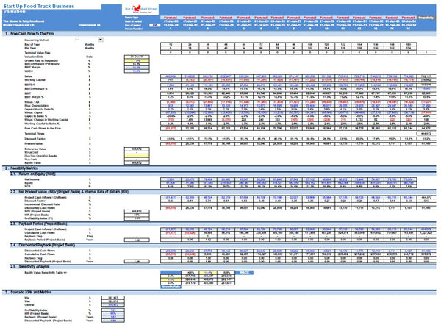
Task: Click the EBITDA Margin (Perpetuity) input cell
Action: point(137,64)
